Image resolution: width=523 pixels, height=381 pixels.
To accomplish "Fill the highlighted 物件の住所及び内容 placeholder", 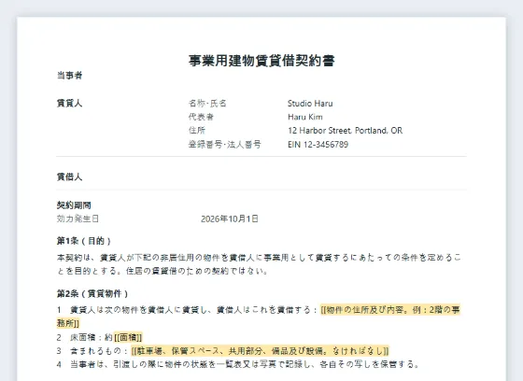I will pyautogui.click(x=390, y=310).
